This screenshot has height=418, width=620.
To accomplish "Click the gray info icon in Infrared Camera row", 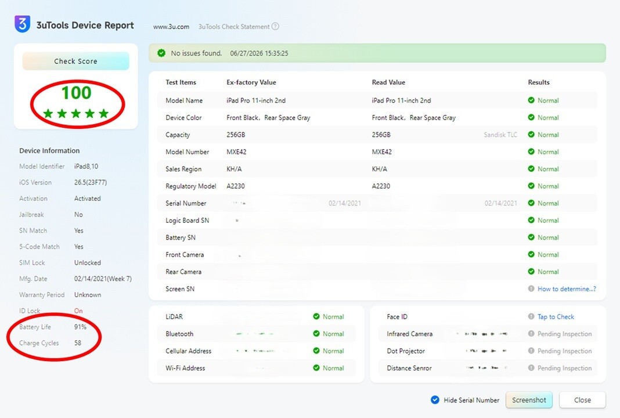I will 531,333.
